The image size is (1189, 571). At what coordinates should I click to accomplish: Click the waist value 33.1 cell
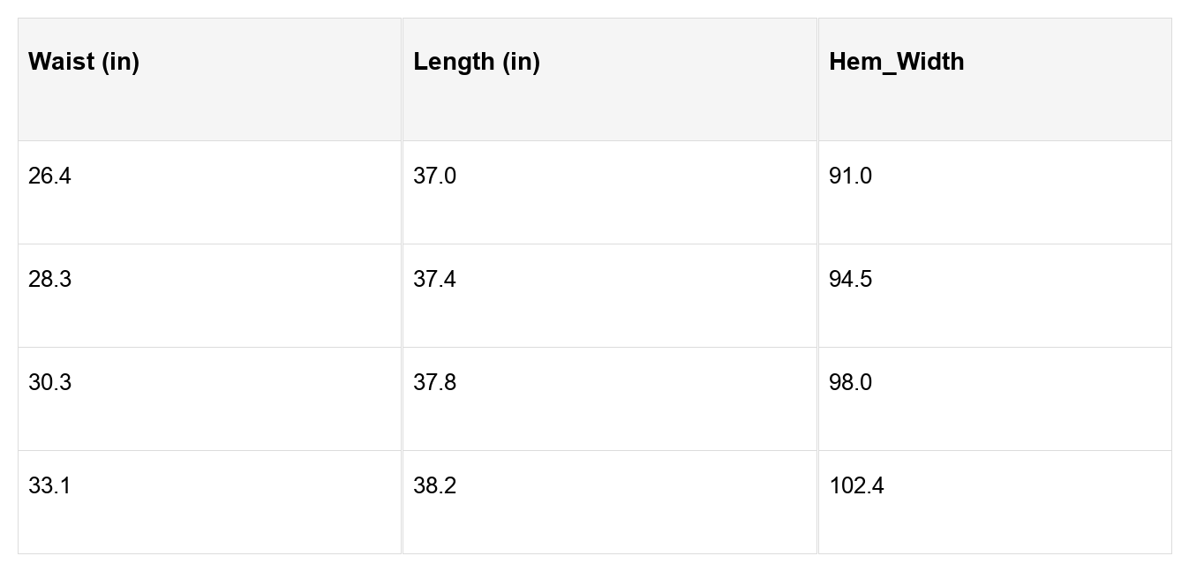click(49, 486)
